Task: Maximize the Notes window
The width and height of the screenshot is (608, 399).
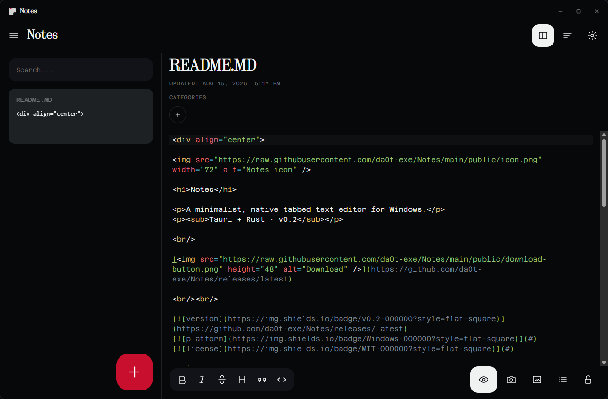Action: [579, 11]
